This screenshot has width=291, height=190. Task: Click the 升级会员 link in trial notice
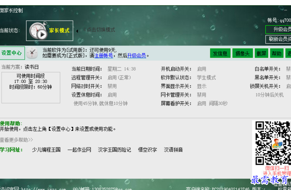pyautogui.click(x=137, y=56)
